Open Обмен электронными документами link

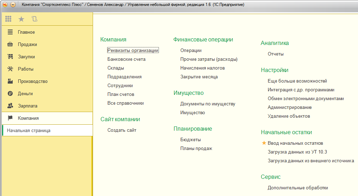coord(306,99)
